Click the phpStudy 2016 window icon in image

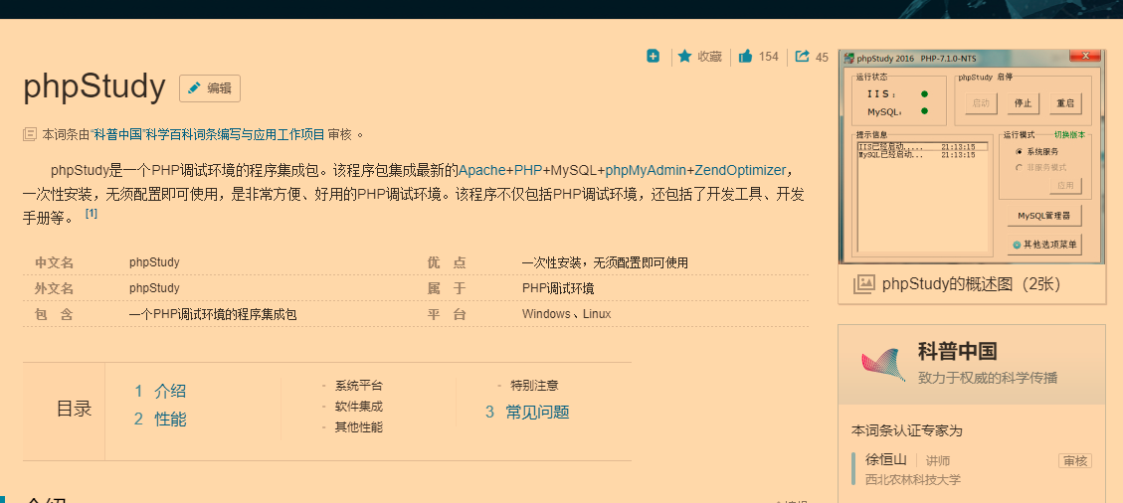(848, 58)
